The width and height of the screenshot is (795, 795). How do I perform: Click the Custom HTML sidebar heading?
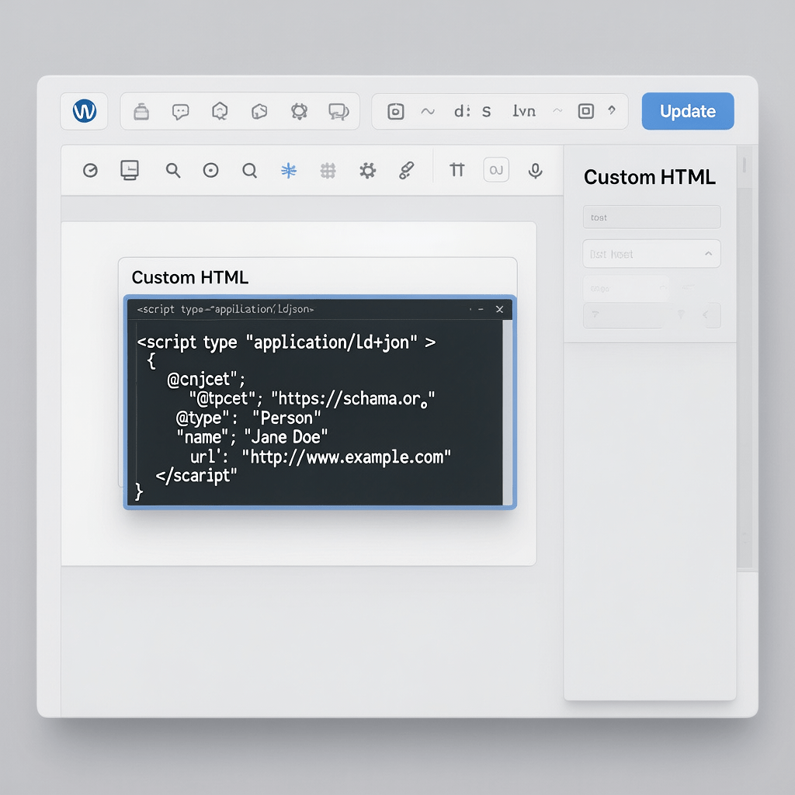pyautogui.click(x=650, y=178)
